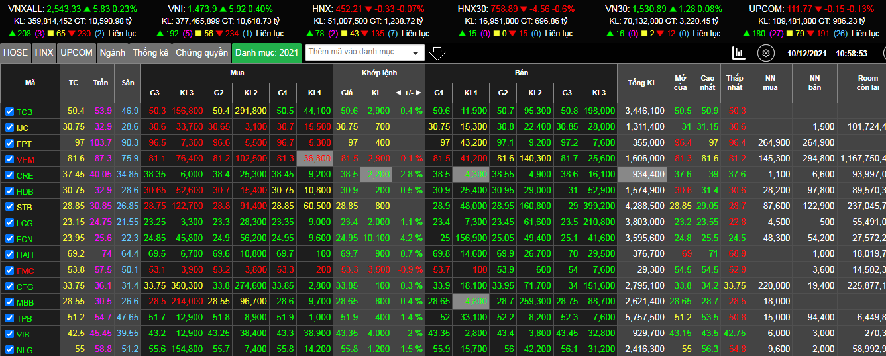Switch to the HNX tab

coord(44,53)
